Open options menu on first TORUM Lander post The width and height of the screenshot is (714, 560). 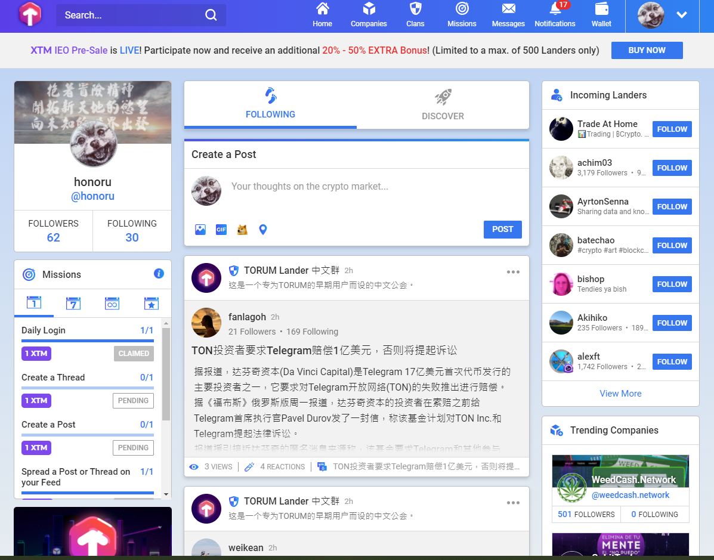coord(513,272)
